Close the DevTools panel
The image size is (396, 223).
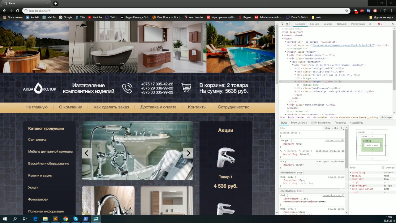click(392, 24)
